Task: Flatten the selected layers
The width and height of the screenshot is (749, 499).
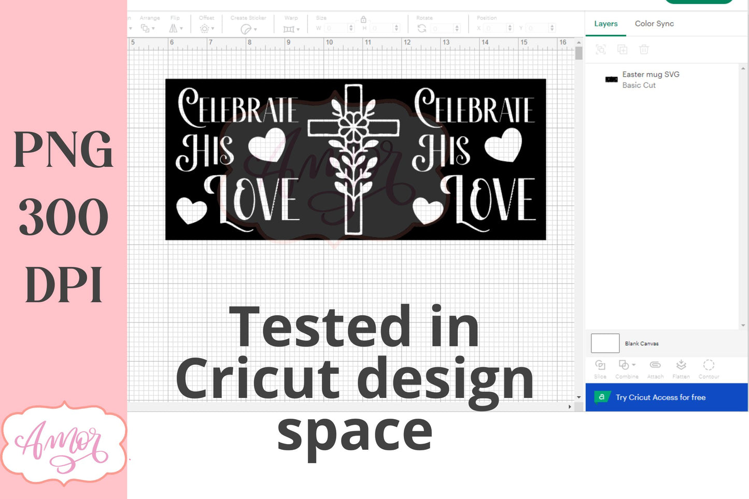Action: 681,368
